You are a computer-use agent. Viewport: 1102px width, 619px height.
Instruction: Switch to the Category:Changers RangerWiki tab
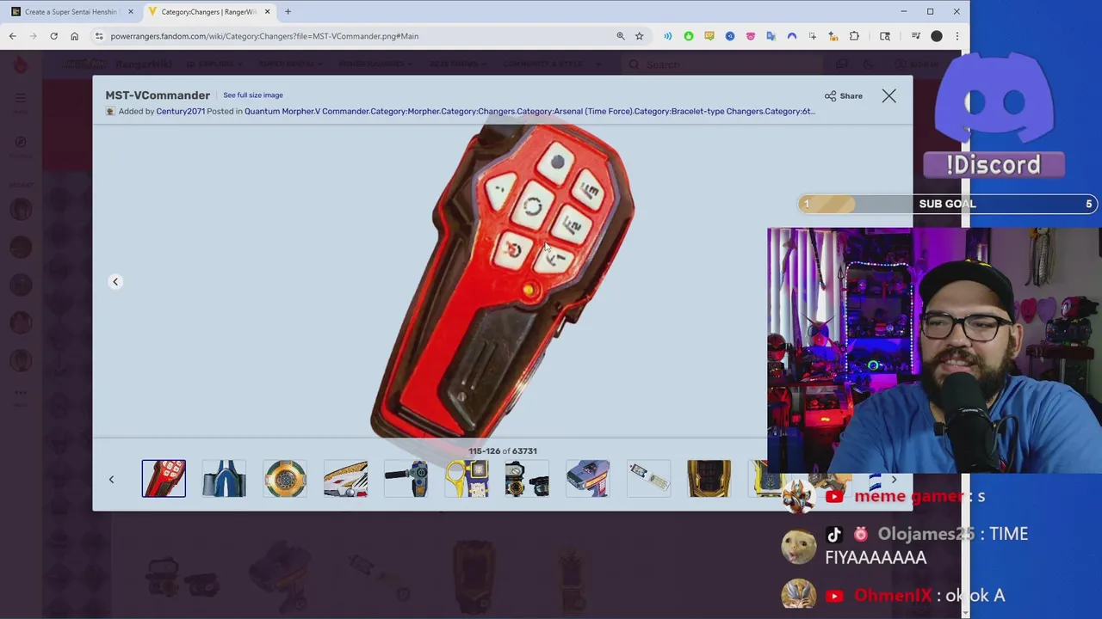[x=208, y=12]
